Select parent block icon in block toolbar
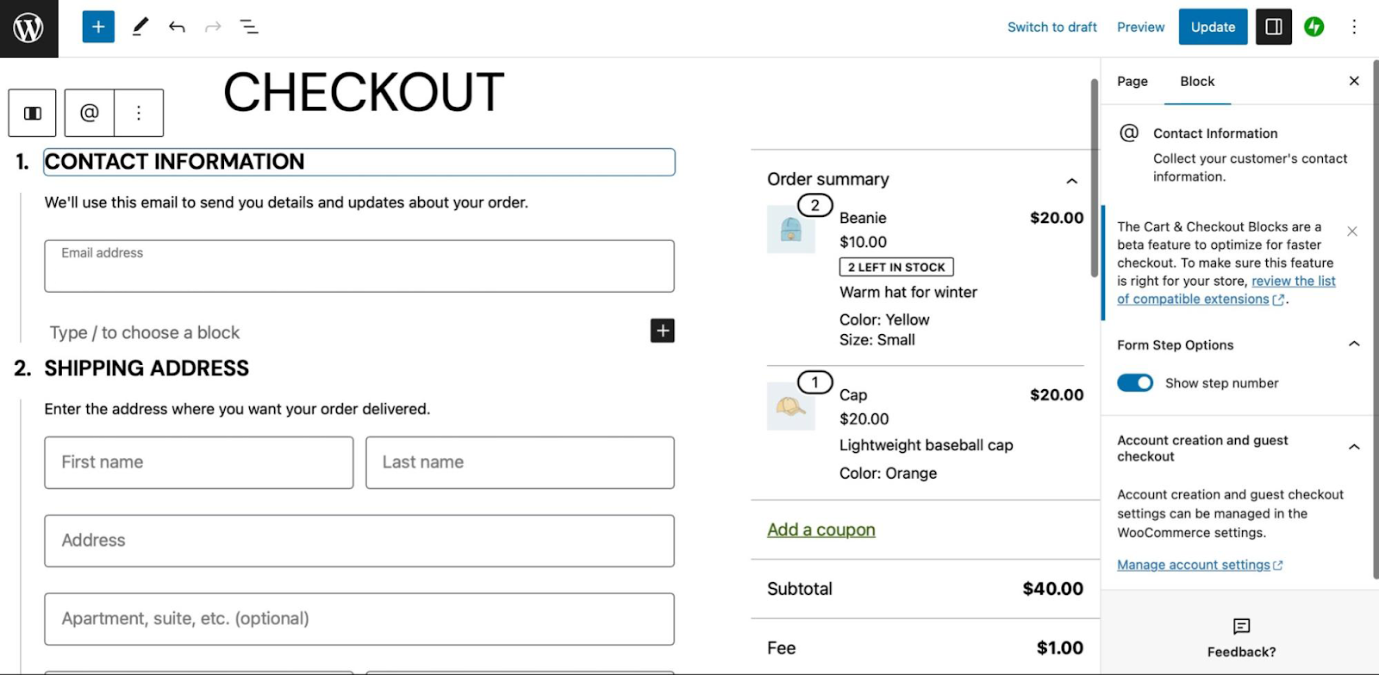The height and width of the screenshot is (675, 1379). pos(33,113)
